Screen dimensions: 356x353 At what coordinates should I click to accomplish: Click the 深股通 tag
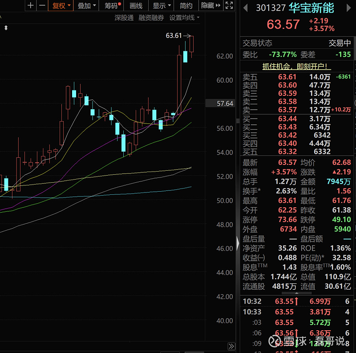click(124, 18)
